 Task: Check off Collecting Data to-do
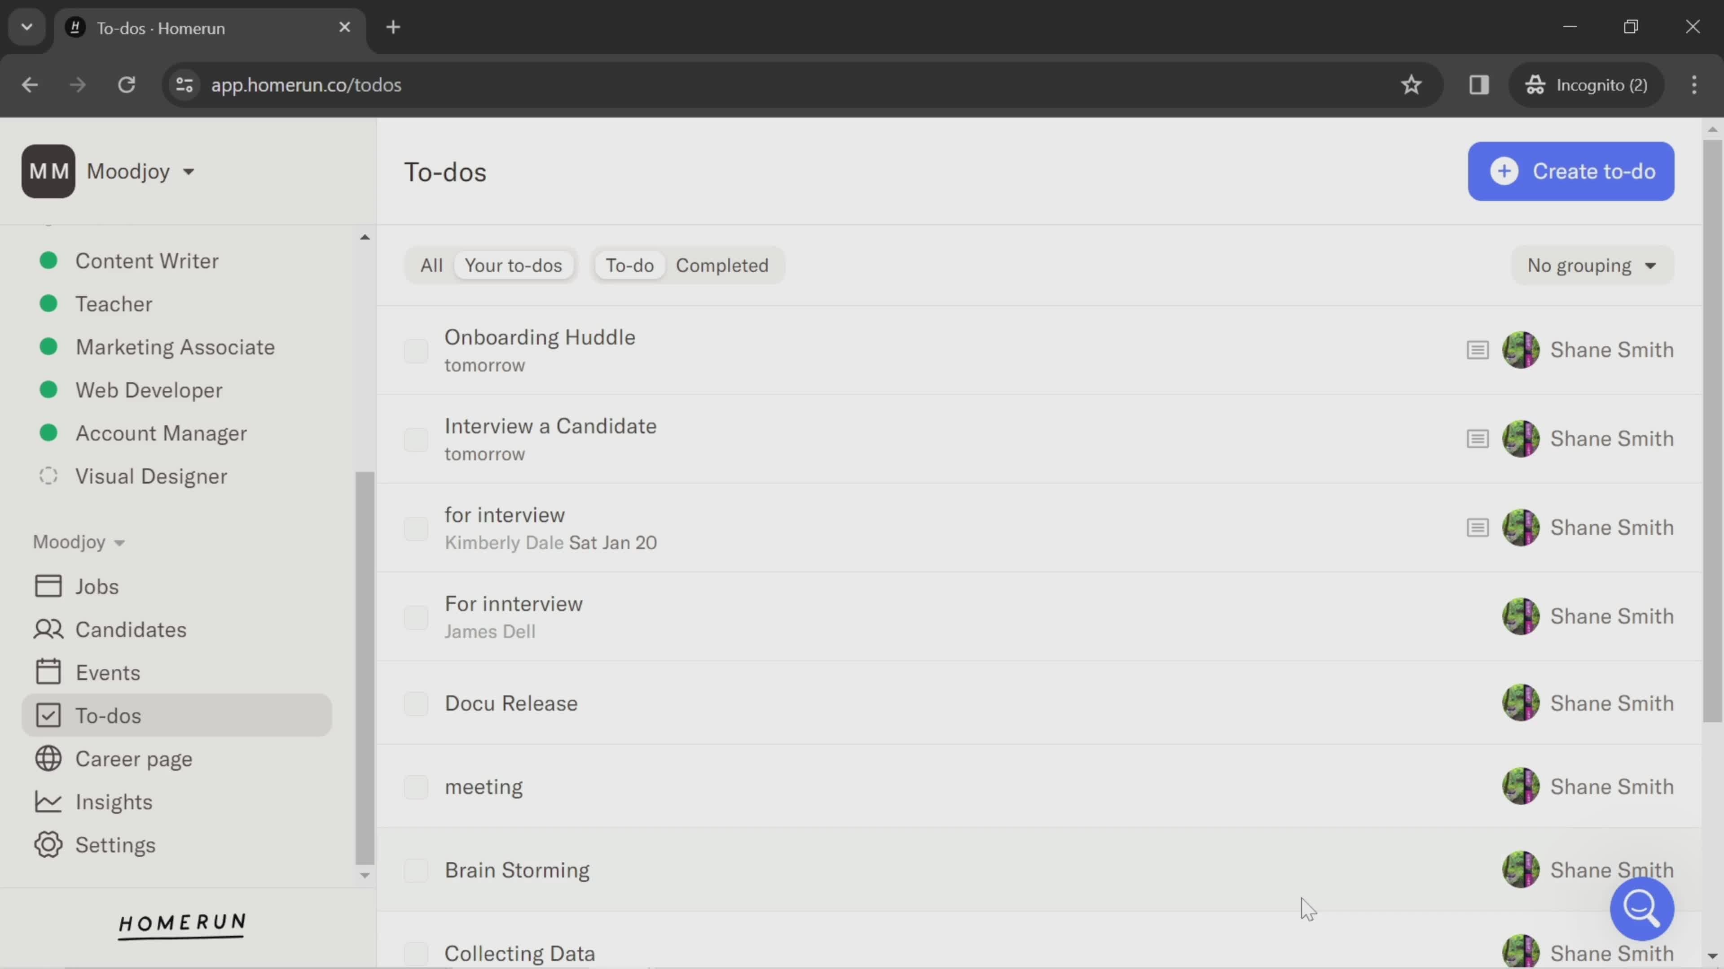pos(416,954)
